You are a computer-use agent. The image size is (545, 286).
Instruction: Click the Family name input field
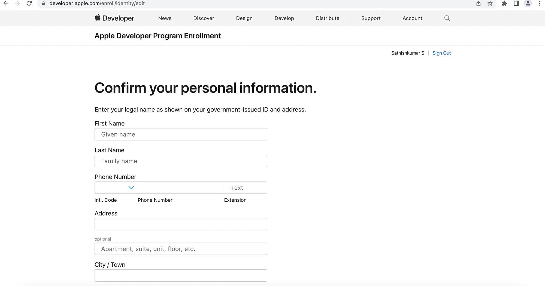181,161
